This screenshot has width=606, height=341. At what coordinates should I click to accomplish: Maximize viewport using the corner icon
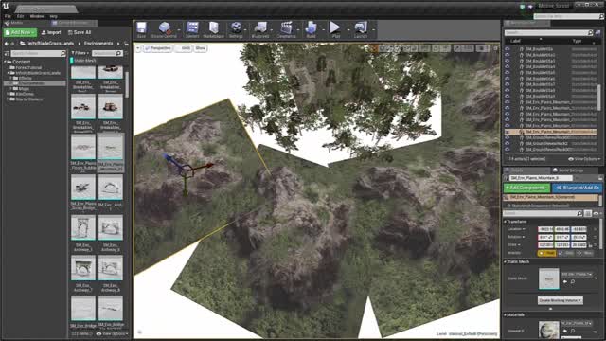(x=496, y=48)
